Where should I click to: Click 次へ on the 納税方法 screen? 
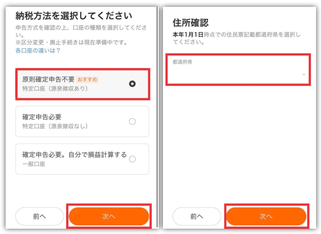[x=109, y=216]
